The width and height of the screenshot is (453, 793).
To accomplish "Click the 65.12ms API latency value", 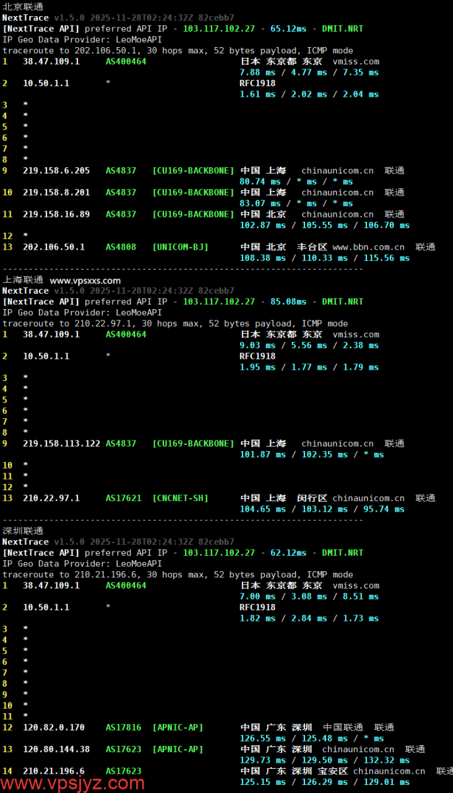I will pos(288,29).
